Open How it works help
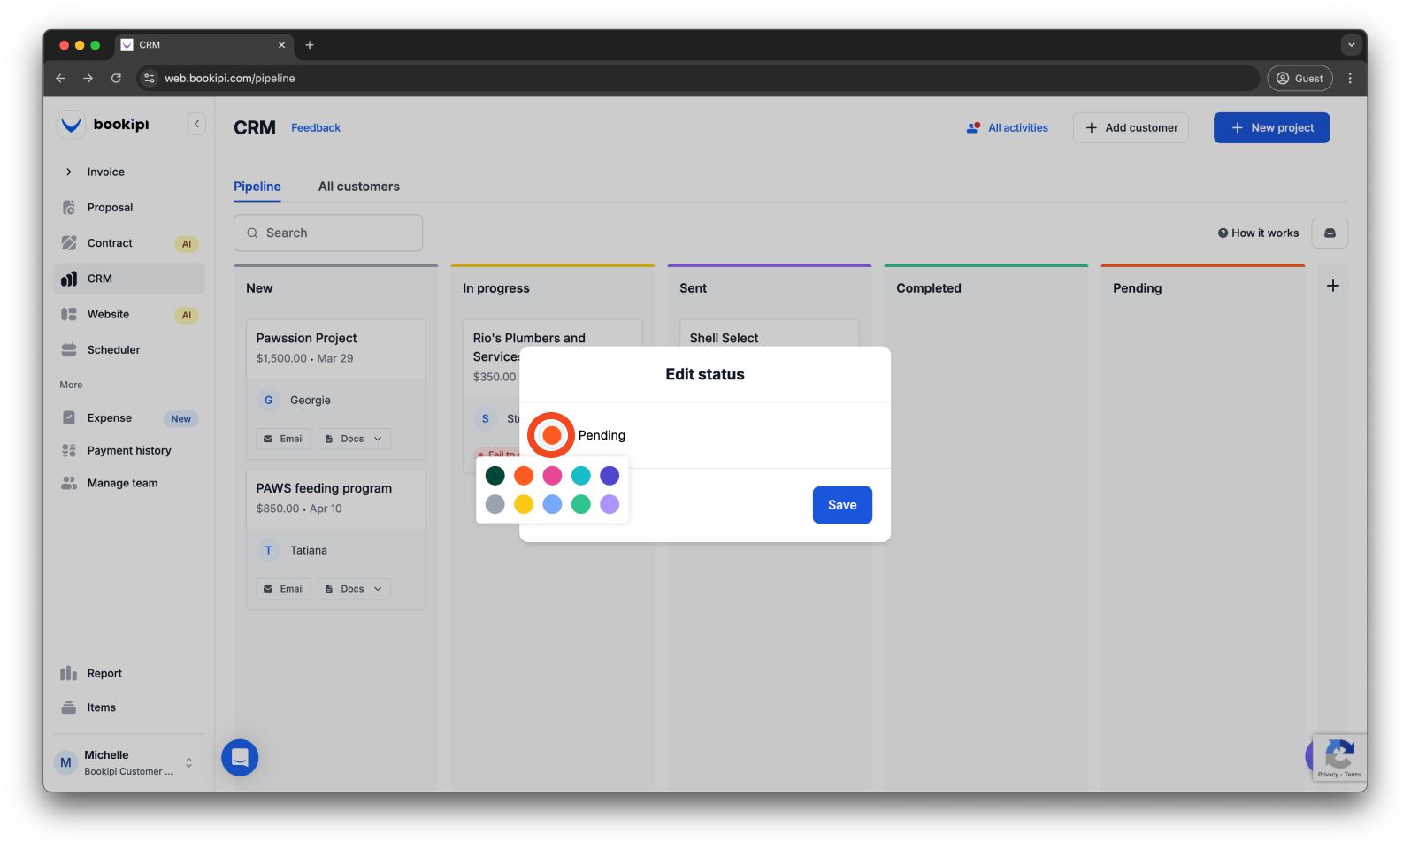 [x=1258, y=233]
